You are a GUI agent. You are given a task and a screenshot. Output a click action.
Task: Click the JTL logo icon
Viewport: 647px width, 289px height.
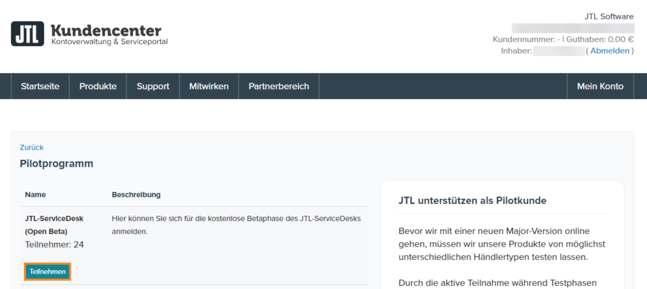tap(27, 33)
